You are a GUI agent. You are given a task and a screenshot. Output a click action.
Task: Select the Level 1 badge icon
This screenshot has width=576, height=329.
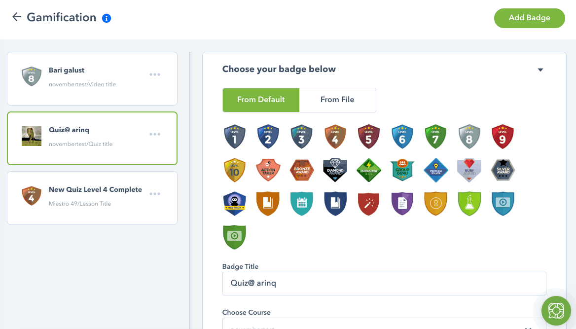click(234, 136)
